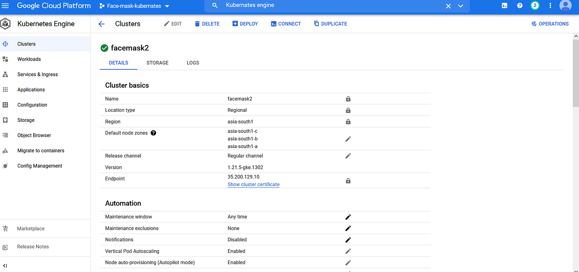Open the three-dot settings menu
579x272 pixels.
(550, 6)
